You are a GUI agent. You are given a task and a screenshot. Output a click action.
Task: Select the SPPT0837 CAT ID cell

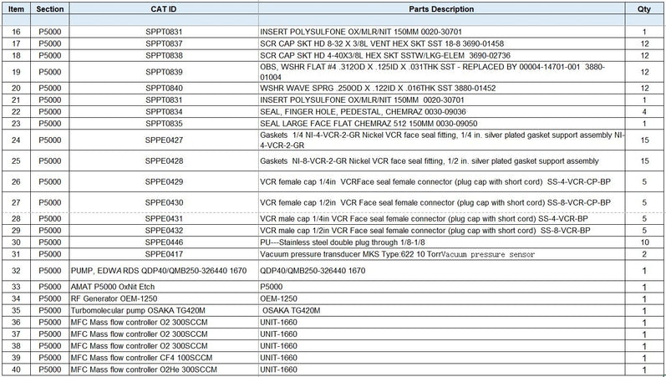tap(163, 42)
